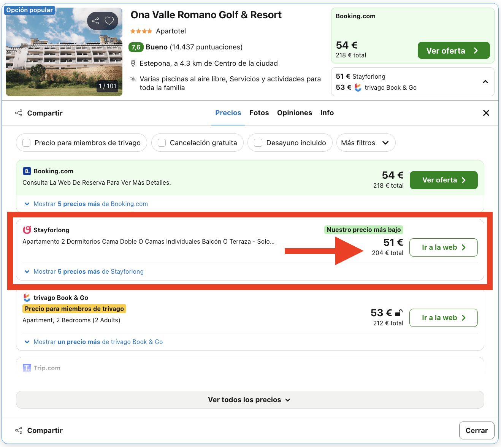
Task: Click Consulta La Web De Reserva text
Action: (97, 182)
